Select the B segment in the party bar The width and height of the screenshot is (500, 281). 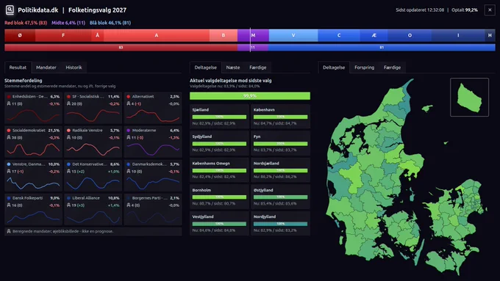224,35
